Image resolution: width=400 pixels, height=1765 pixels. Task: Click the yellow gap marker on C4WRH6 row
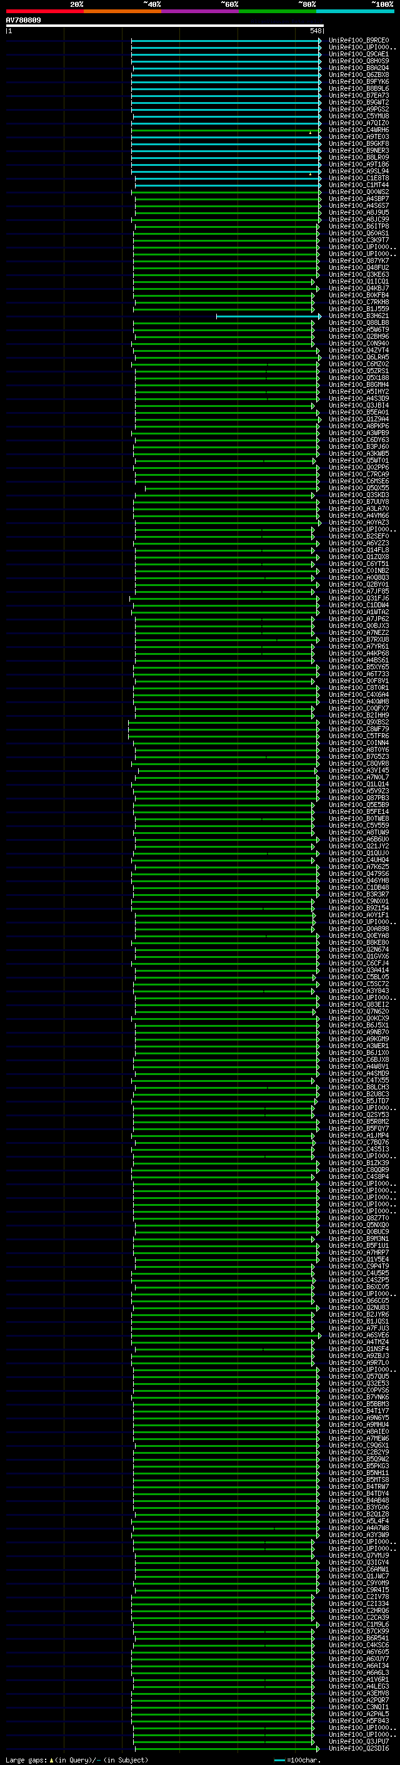tap(310, 133)
